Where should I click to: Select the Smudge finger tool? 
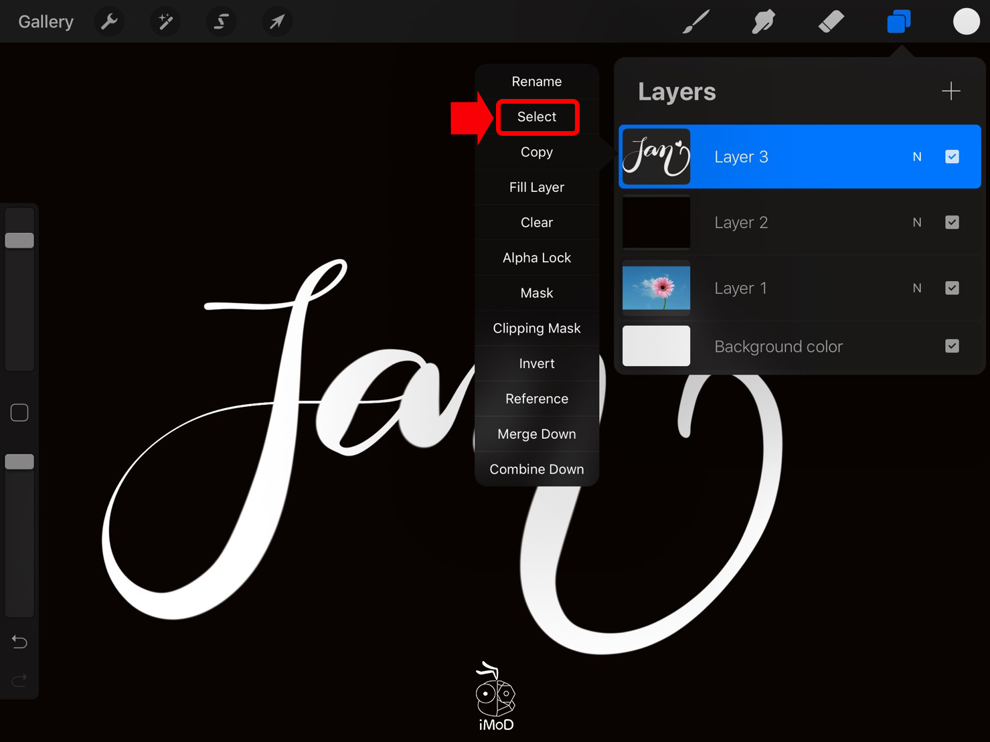(x=763, y=22)
